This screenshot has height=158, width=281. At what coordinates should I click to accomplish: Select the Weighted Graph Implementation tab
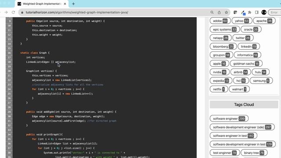point(42,4)
